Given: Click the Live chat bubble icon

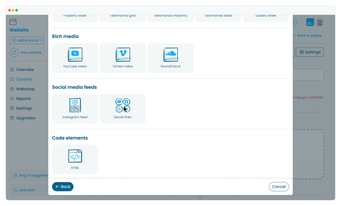Looking at the screenshot, I should [15, 190].
